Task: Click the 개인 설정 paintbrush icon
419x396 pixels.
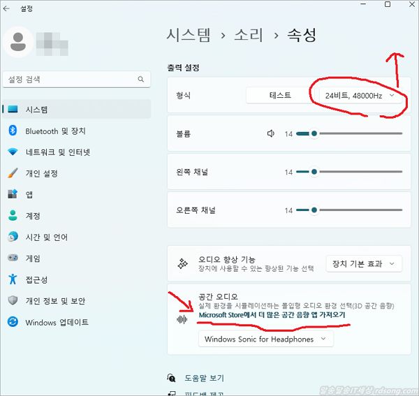Action: pyautogui.click(x=12, y=173)
